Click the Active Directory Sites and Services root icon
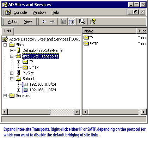Screen dimensions: 148x141 (x=5, y=39)
